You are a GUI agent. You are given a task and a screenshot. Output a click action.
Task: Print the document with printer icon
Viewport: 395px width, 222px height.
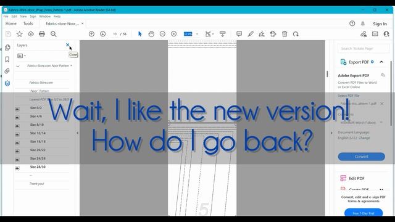point(42,34)
